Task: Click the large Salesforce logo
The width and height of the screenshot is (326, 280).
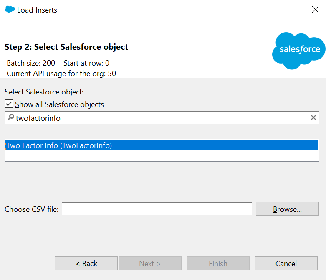Action: (x=298, y=50)
